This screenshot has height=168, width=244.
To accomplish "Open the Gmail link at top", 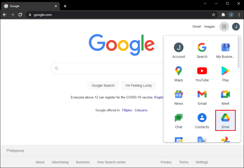I will [x=197, y=27].
